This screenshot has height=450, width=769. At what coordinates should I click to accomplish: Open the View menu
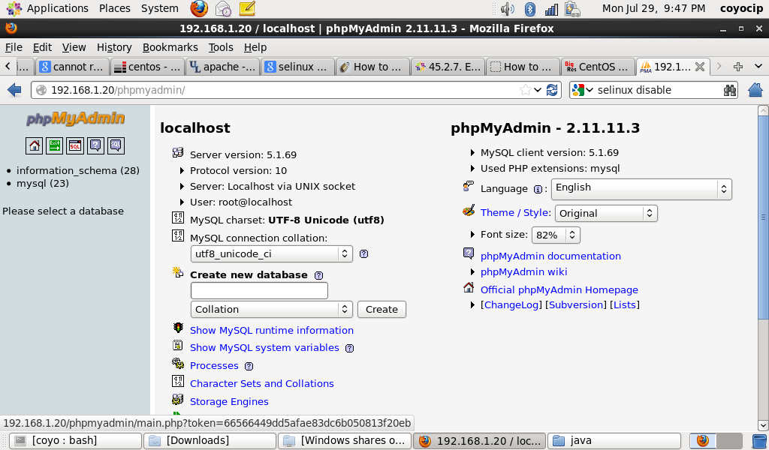click(74, 47)
